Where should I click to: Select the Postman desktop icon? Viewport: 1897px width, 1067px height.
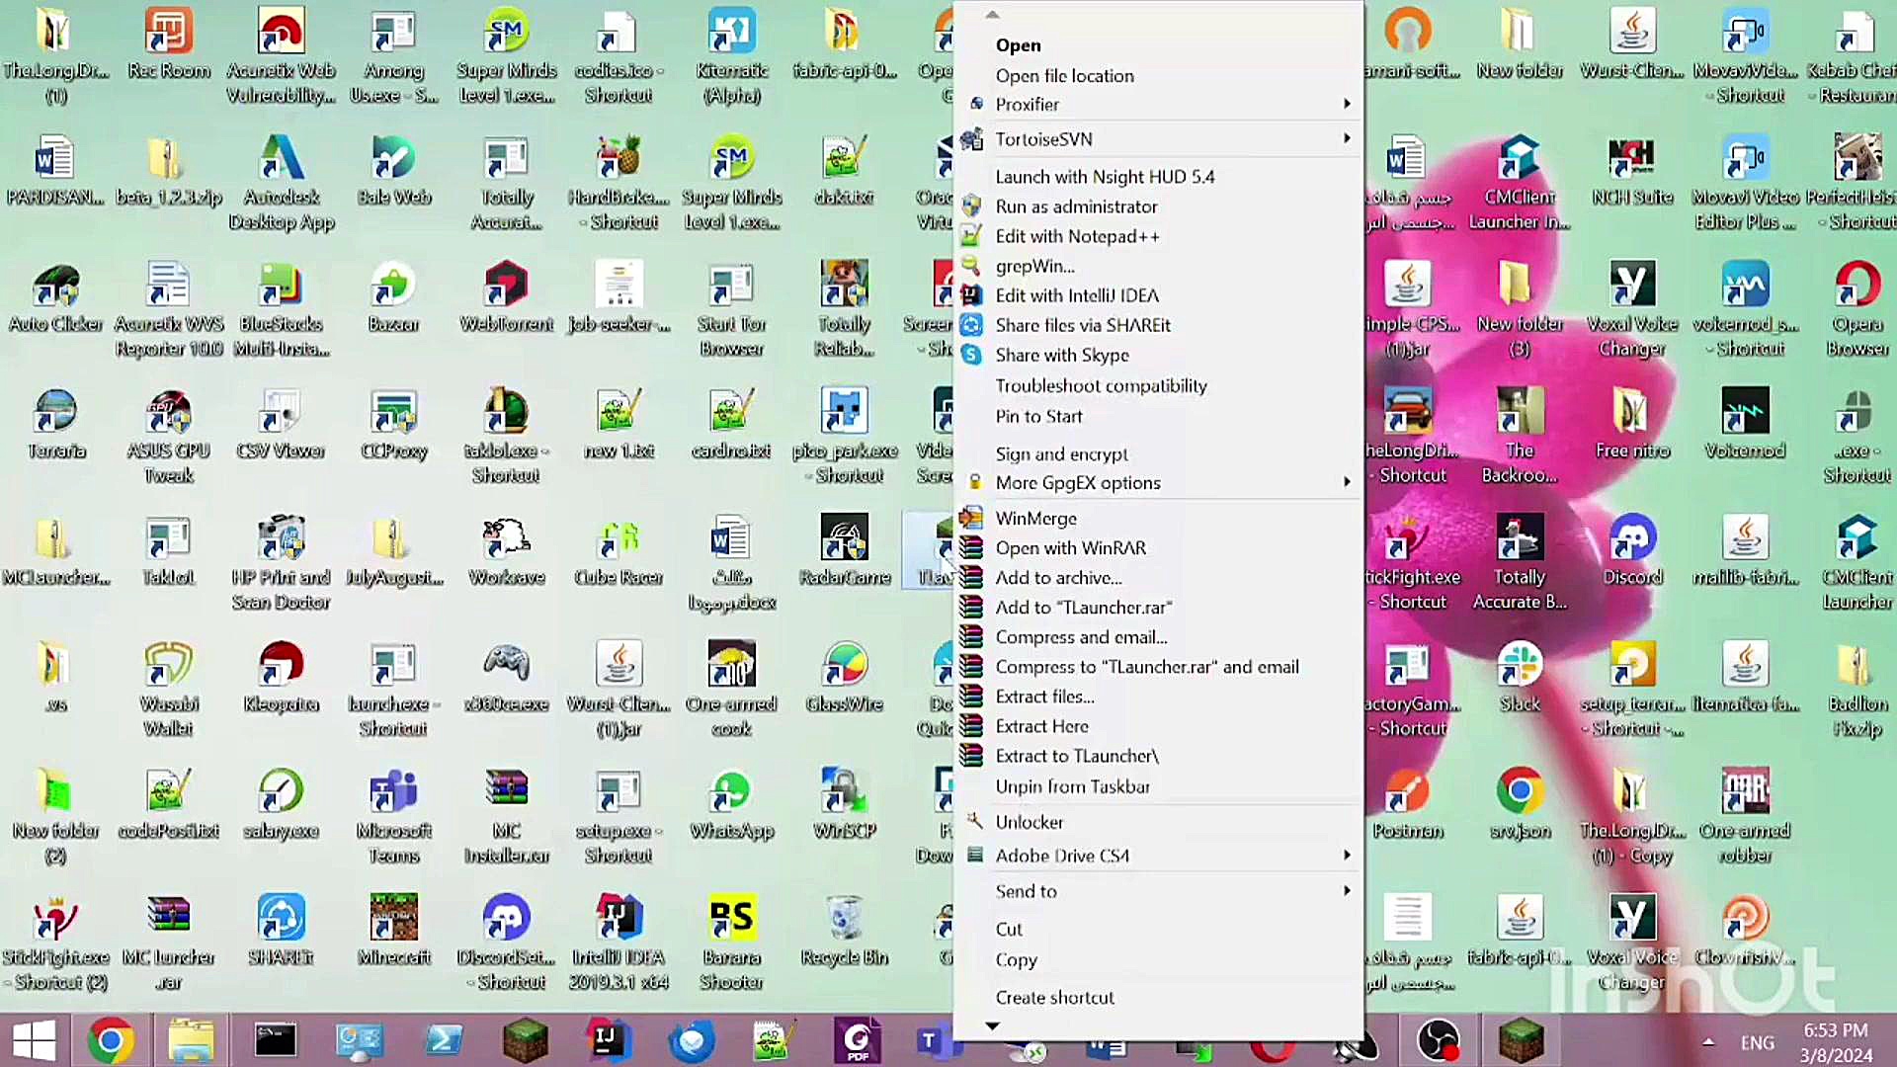(1407, 802)
